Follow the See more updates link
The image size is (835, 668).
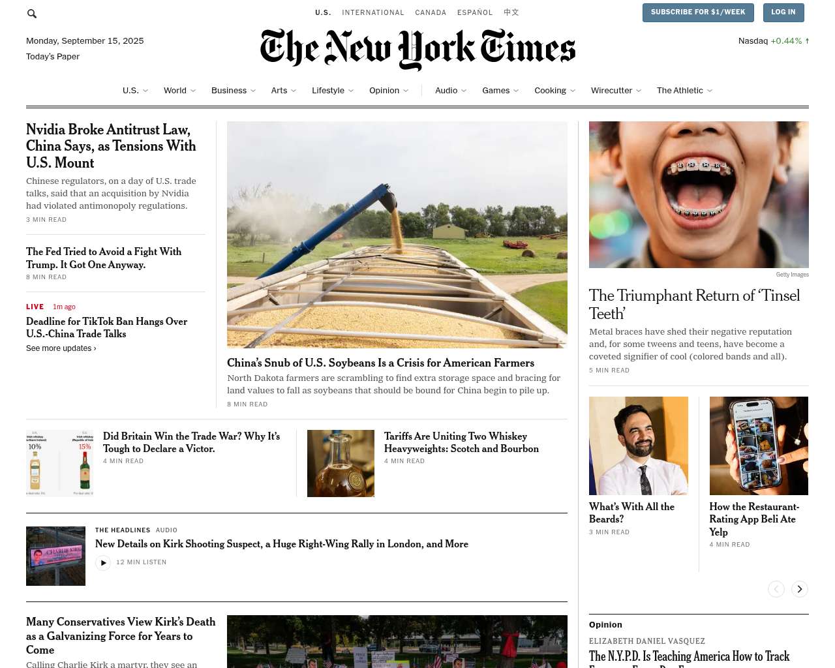(61, 348)
